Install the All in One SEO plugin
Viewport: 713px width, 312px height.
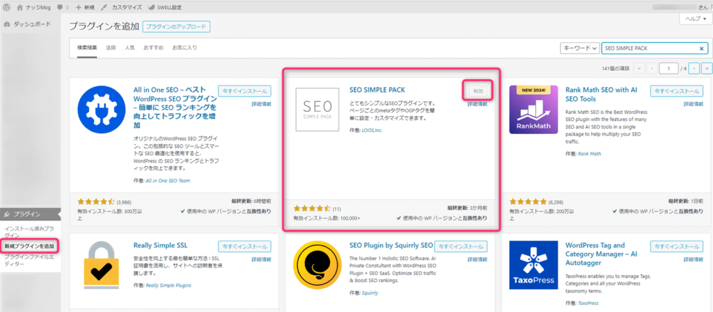pos(244,91)
